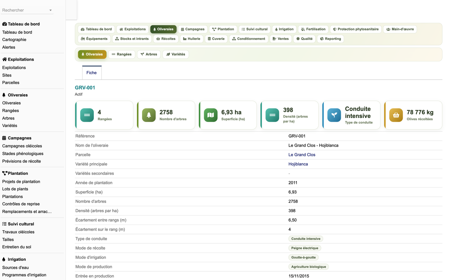Open Stocks et intrants module
The height and width of the screenshot is (280, 452).
pyautogui.click(x=132, y=39)
